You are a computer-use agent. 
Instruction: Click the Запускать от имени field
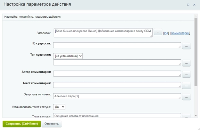tap(117, 96)
